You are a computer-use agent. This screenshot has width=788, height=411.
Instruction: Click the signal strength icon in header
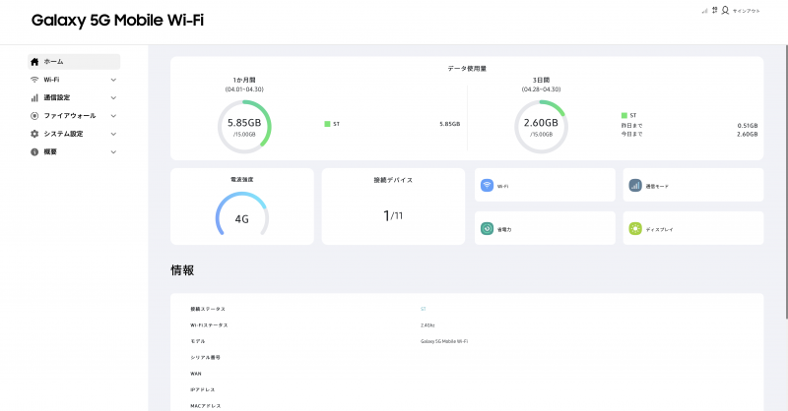pyautogui.click(x=704, y=11)
